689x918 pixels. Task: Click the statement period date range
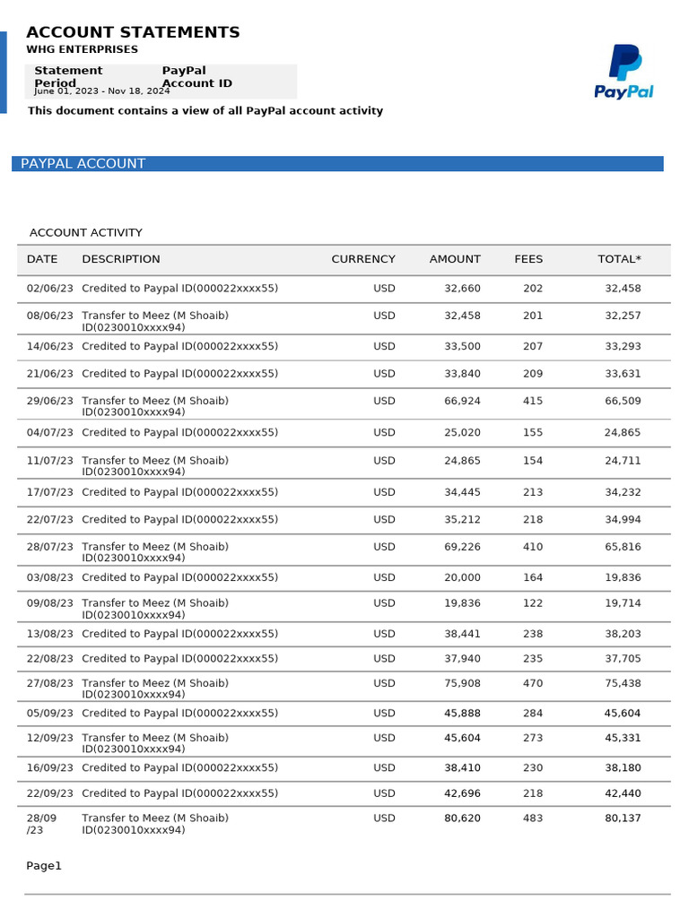click(x=102, y=91)
